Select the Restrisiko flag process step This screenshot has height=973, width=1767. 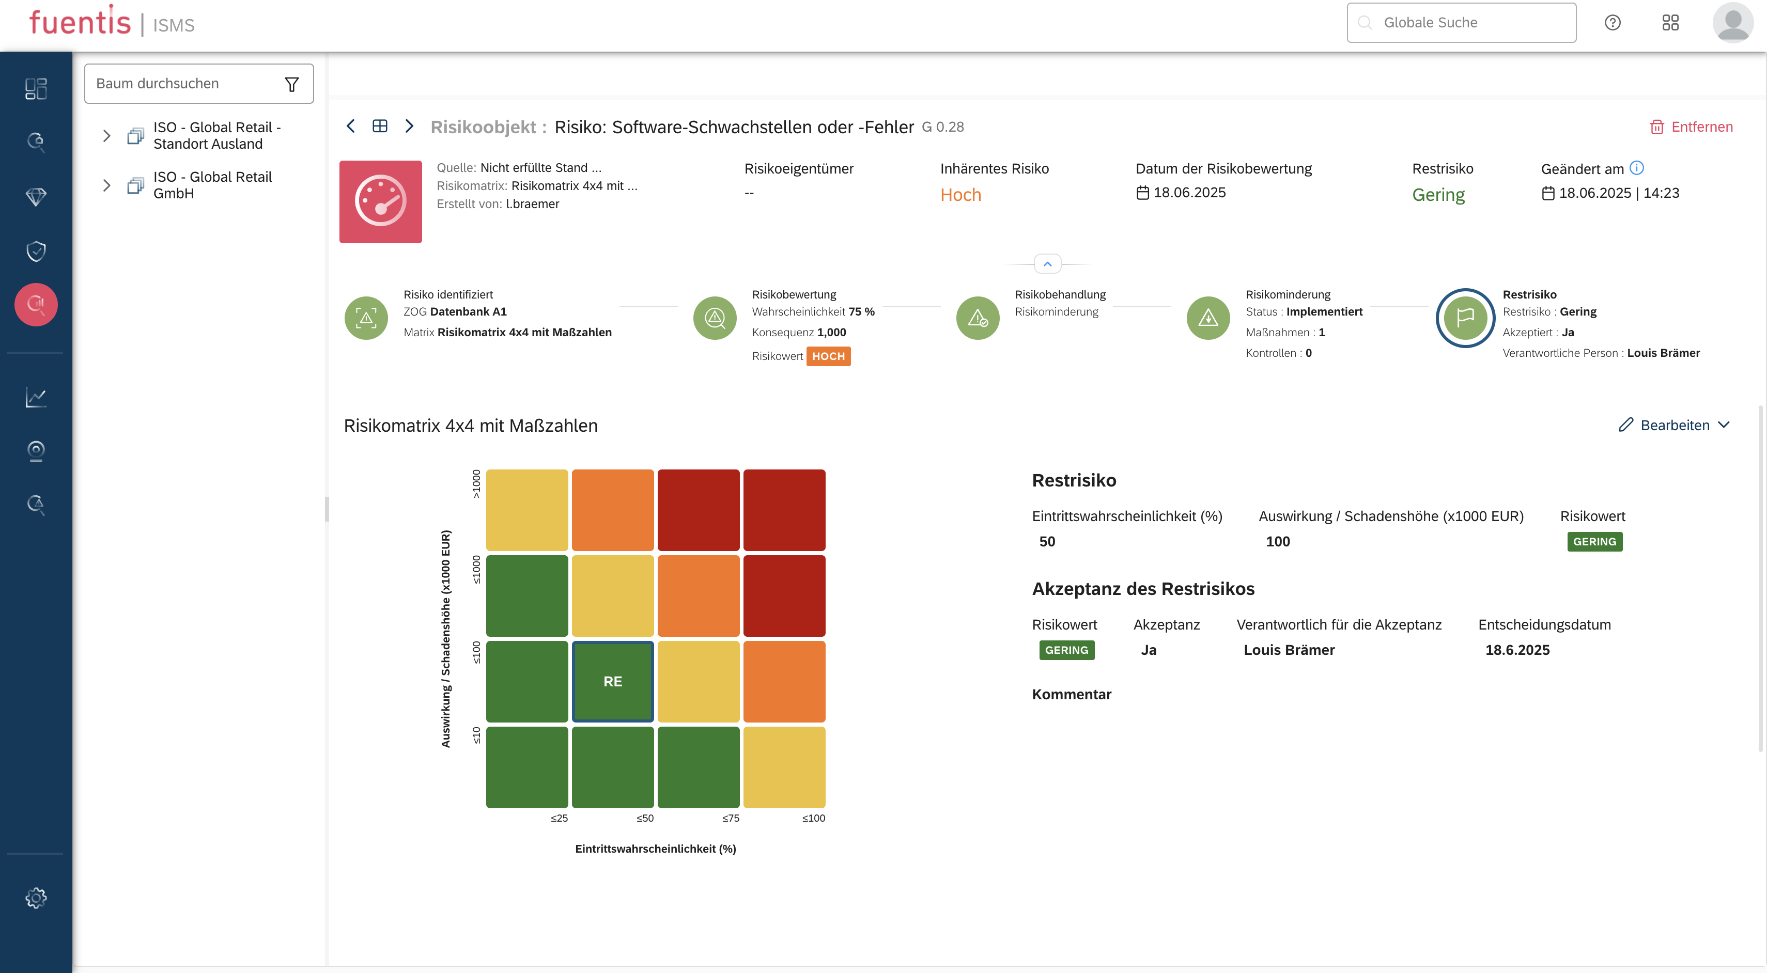pyautogui.click(x=1465, y=318)
